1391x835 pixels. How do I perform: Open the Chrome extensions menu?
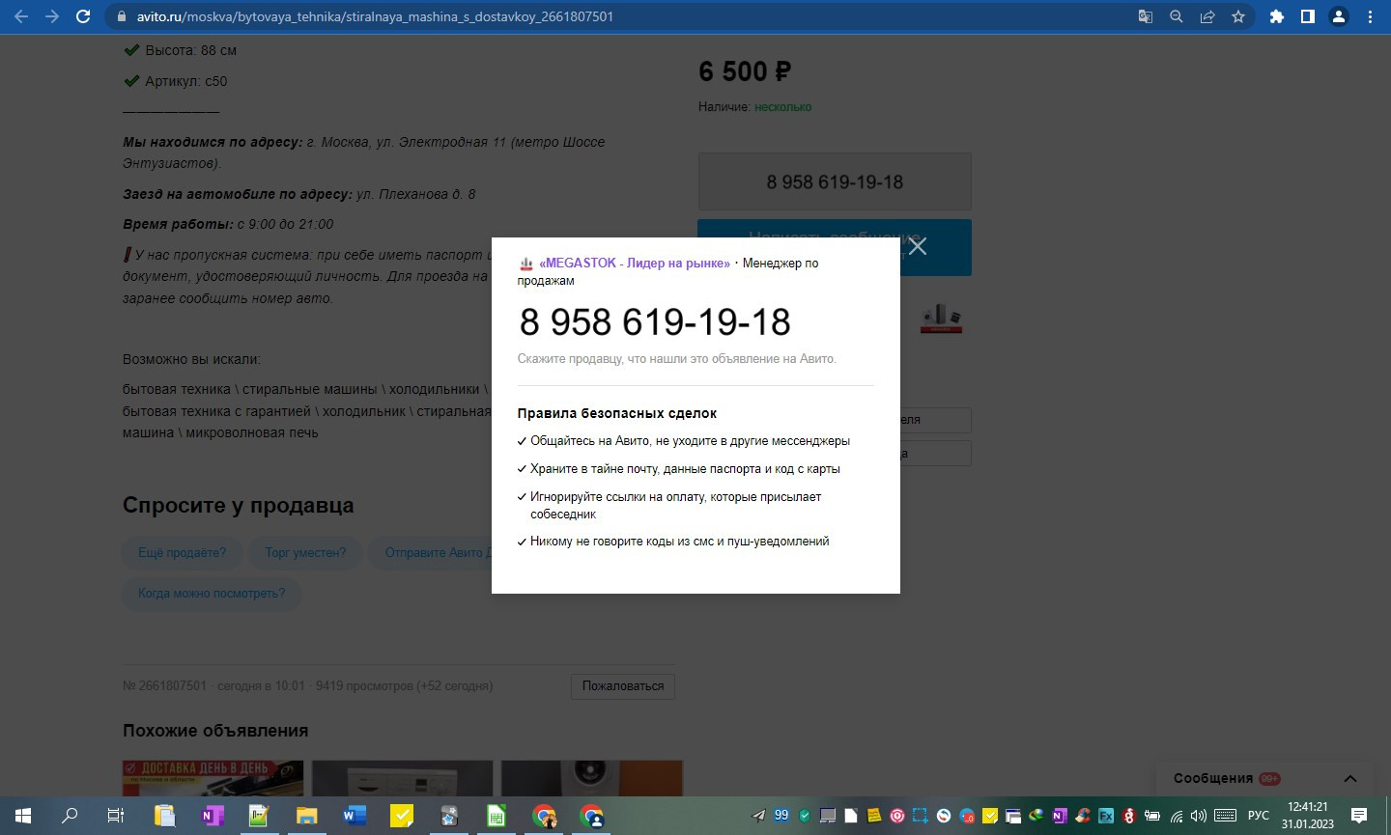(x=1277, y=16)
